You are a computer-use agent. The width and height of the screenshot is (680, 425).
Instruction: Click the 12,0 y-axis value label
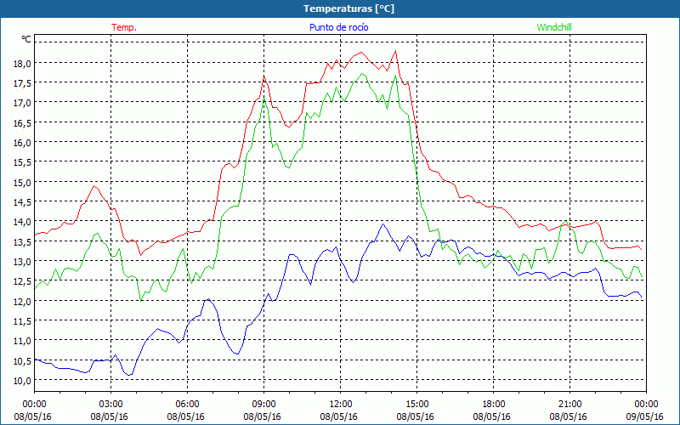[20, 301]
